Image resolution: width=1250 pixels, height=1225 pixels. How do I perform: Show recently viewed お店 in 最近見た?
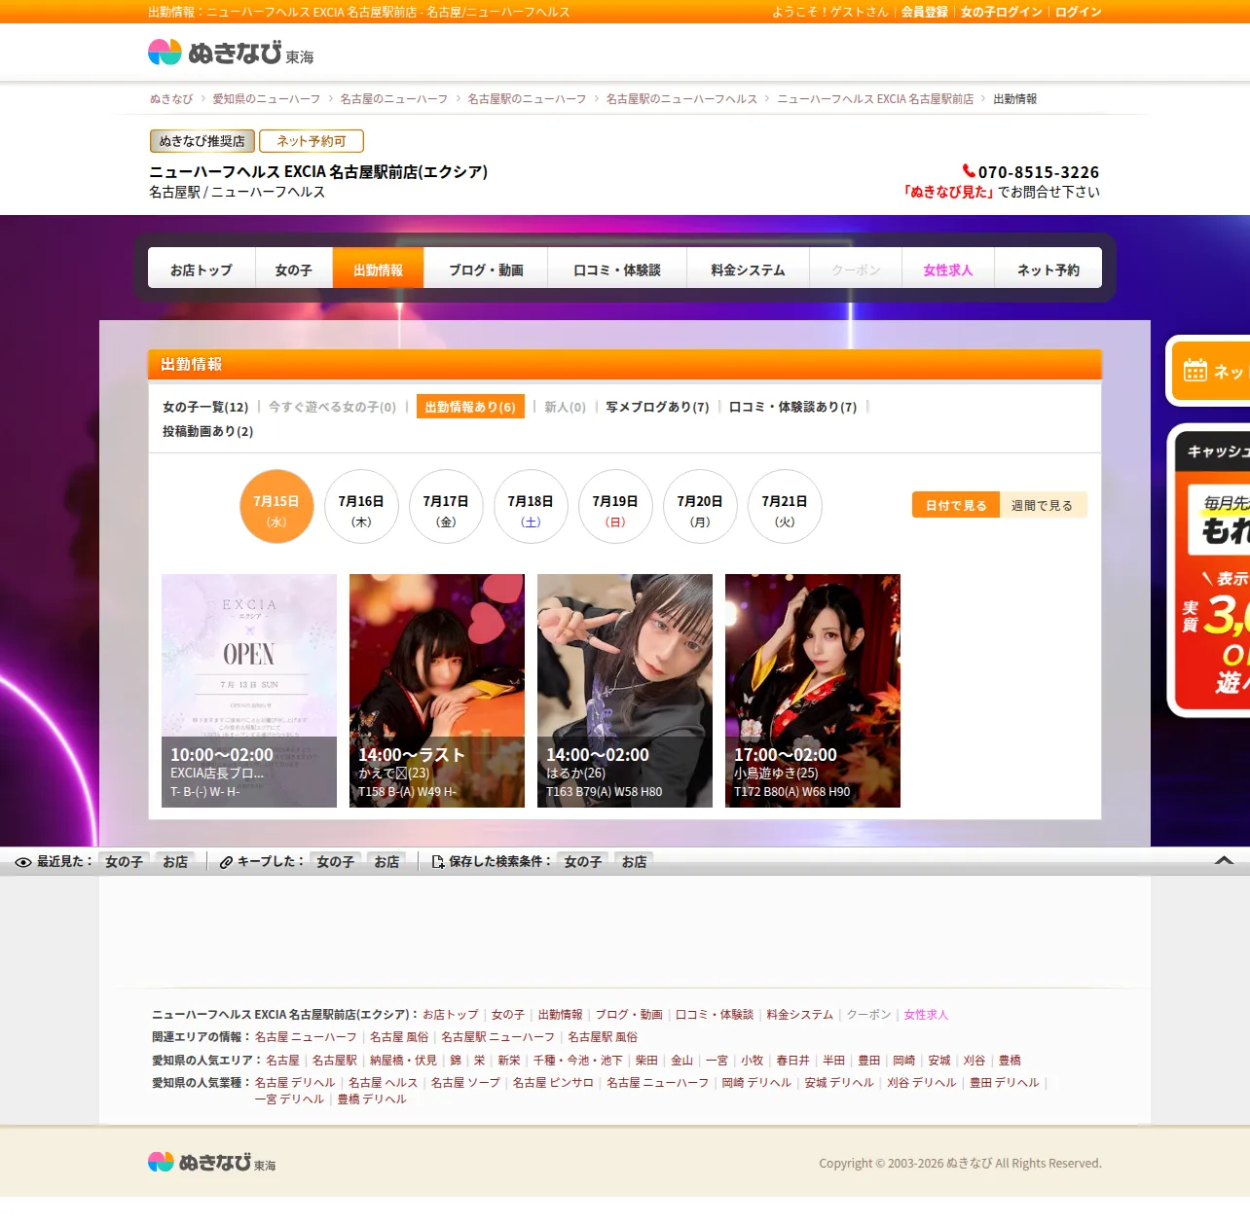[x=175, y=862]
